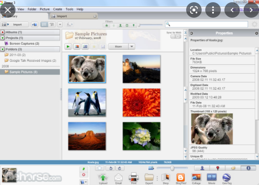
Task: Select Screen Captures (2) project
Action: coord(24,44)
